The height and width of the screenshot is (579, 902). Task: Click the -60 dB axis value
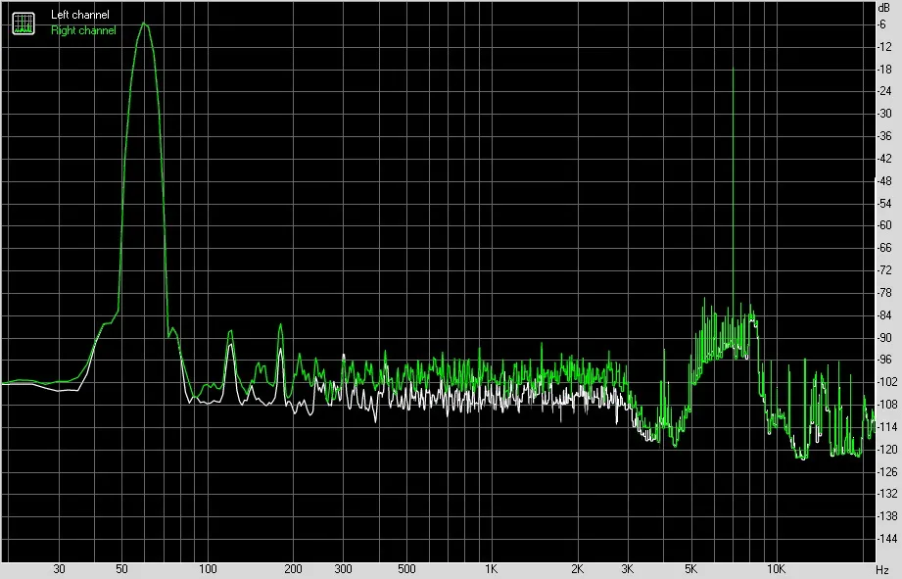tap(884, 225)
